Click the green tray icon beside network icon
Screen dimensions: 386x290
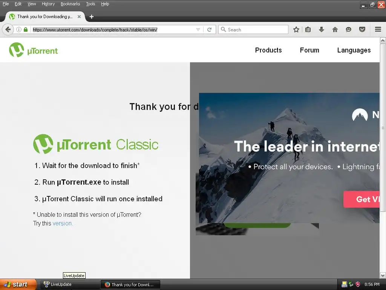[x=351, y=284]
